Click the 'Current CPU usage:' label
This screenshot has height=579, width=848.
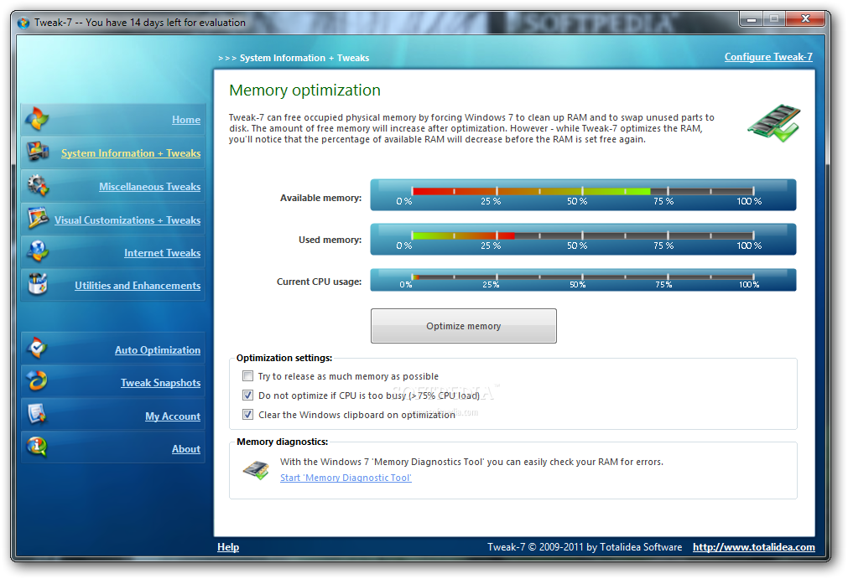(x=319, y=282)
